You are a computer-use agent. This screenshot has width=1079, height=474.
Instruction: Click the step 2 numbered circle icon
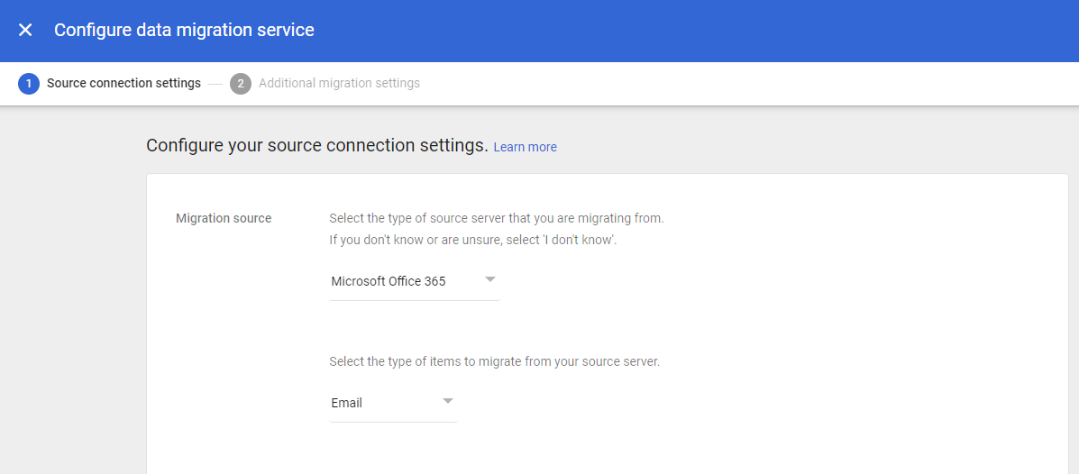pos(241,83)
